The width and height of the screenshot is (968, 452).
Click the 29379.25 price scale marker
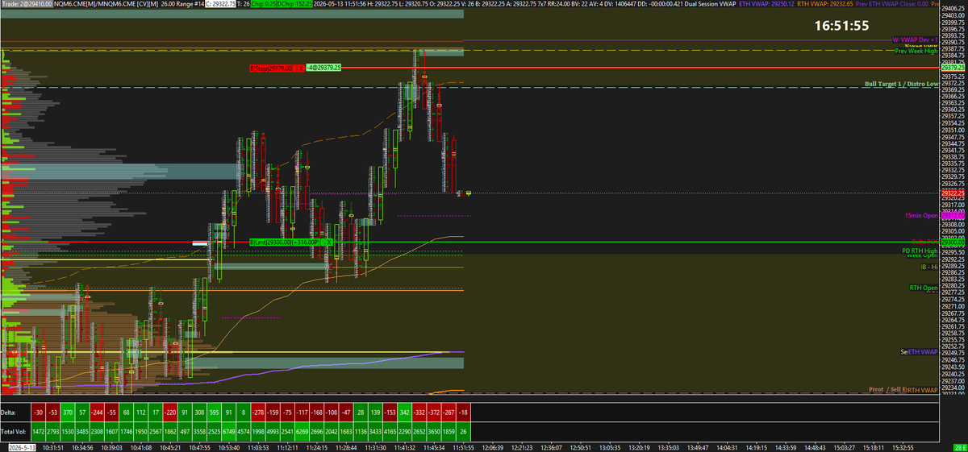pos(953,68)
